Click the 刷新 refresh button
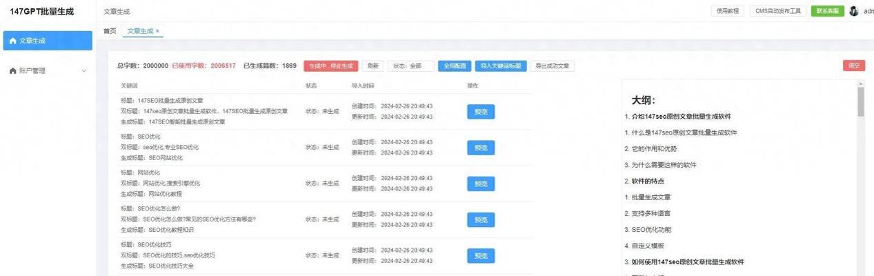Image resolution: width=874 pixels, height=276 pixels. (x=373, y=66)
